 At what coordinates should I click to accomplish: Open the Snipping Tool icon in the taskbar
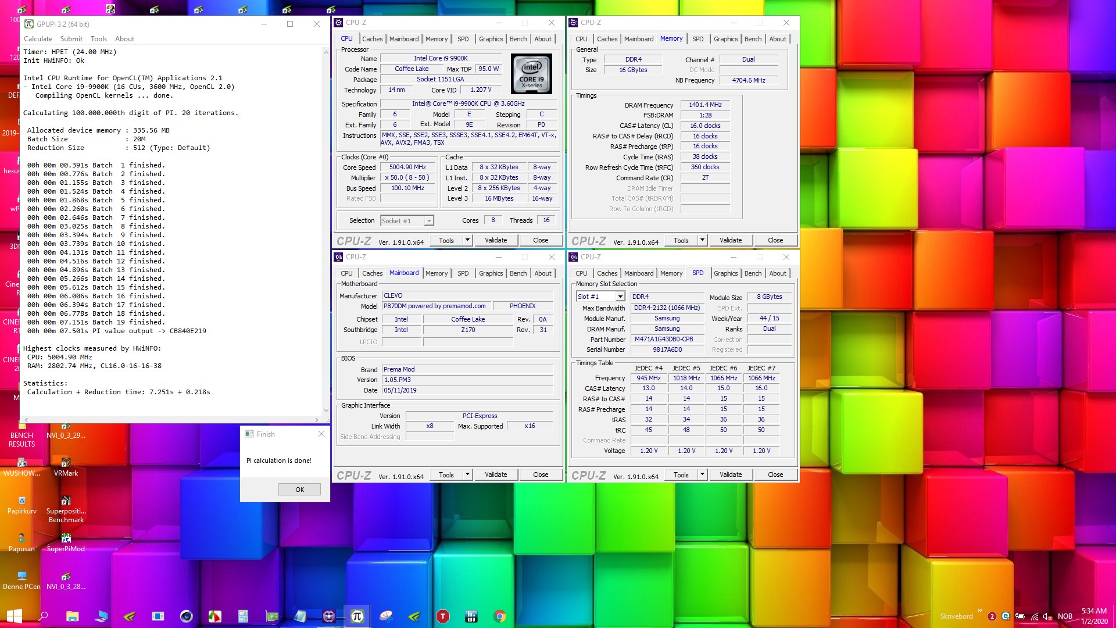point(386,616)
